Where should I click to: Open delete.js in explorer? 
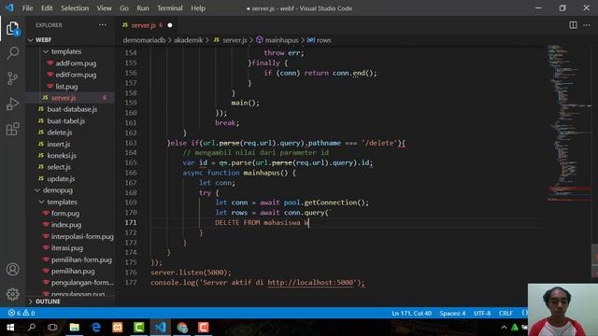[x=60, y=133]
